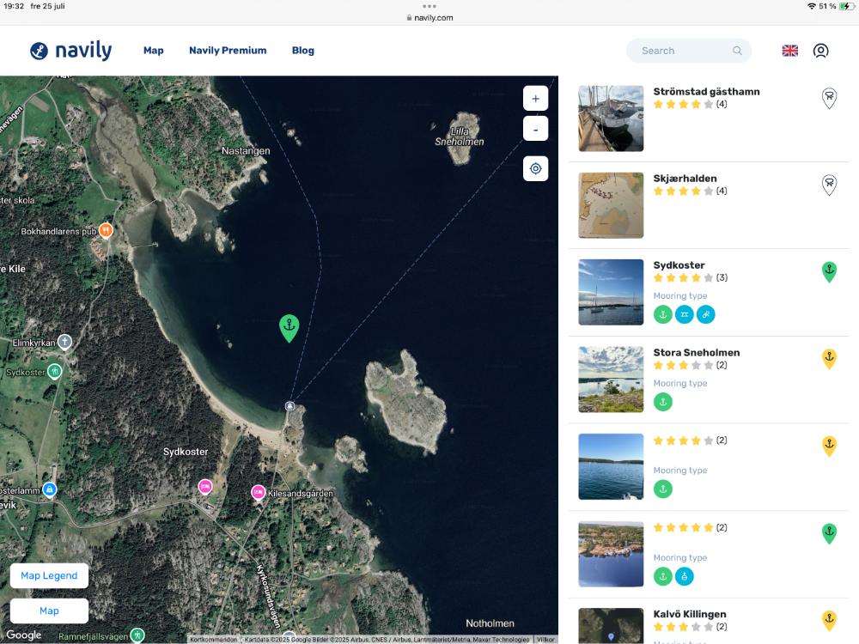Viewport: 859px width, 644px height.
Task: Zoom in on the map
Action: (536, 99)
